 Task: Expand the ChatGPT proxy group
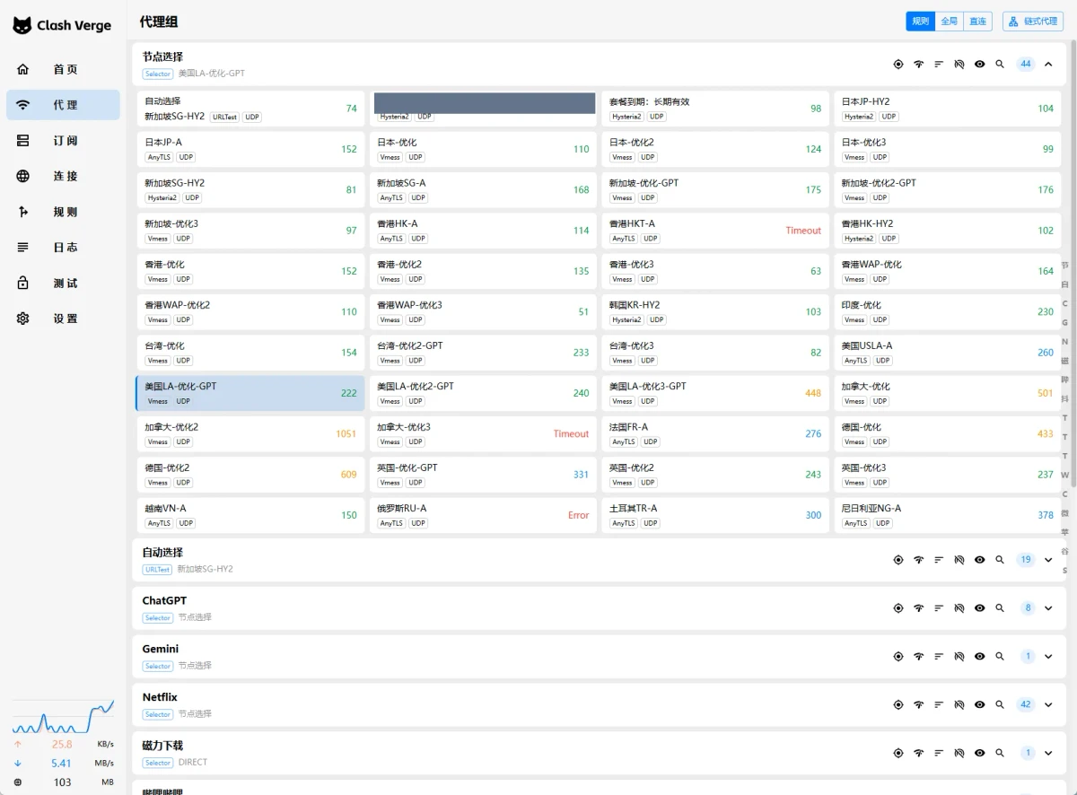(x=1048, y=608)
